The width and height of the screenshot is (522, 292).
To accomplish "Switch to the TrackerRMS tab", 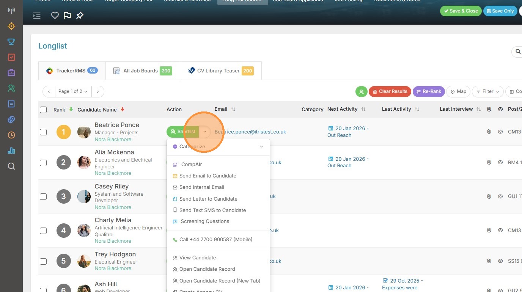I will (x=72, y=71).
